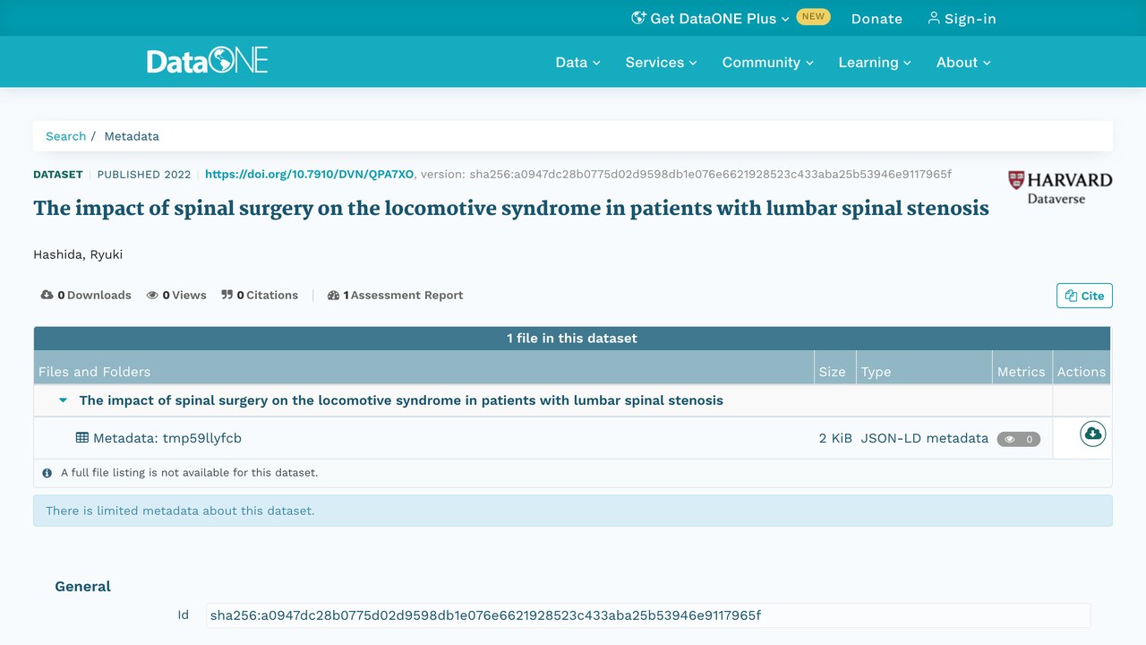This screenshot has height=645, width=1146.
Task: Click the 0 Views count
Action: [176, 295]
